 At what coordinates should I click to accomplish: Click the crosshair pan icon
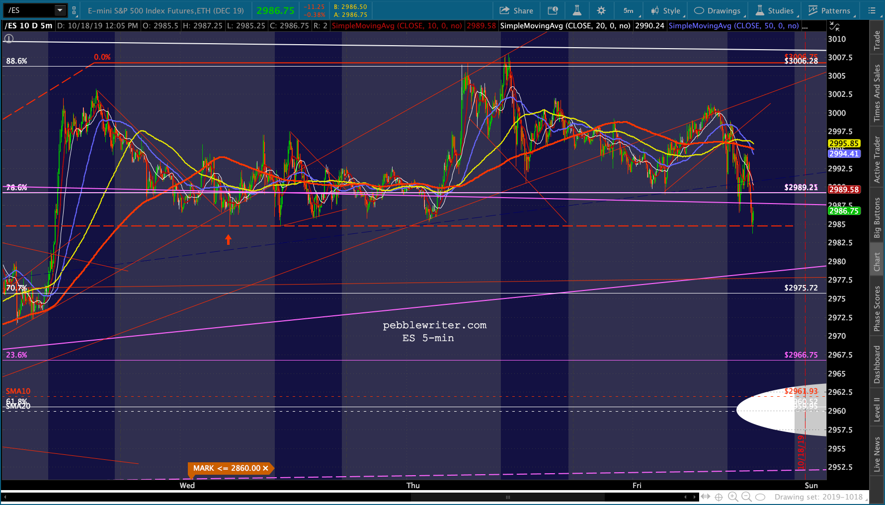click(719, 497)
